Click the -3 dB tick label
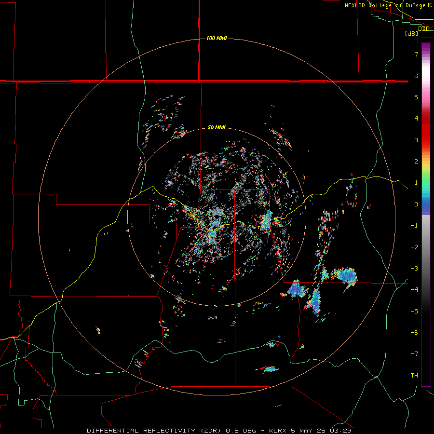Screen dimensions: 434x434 tap(414, 269)
